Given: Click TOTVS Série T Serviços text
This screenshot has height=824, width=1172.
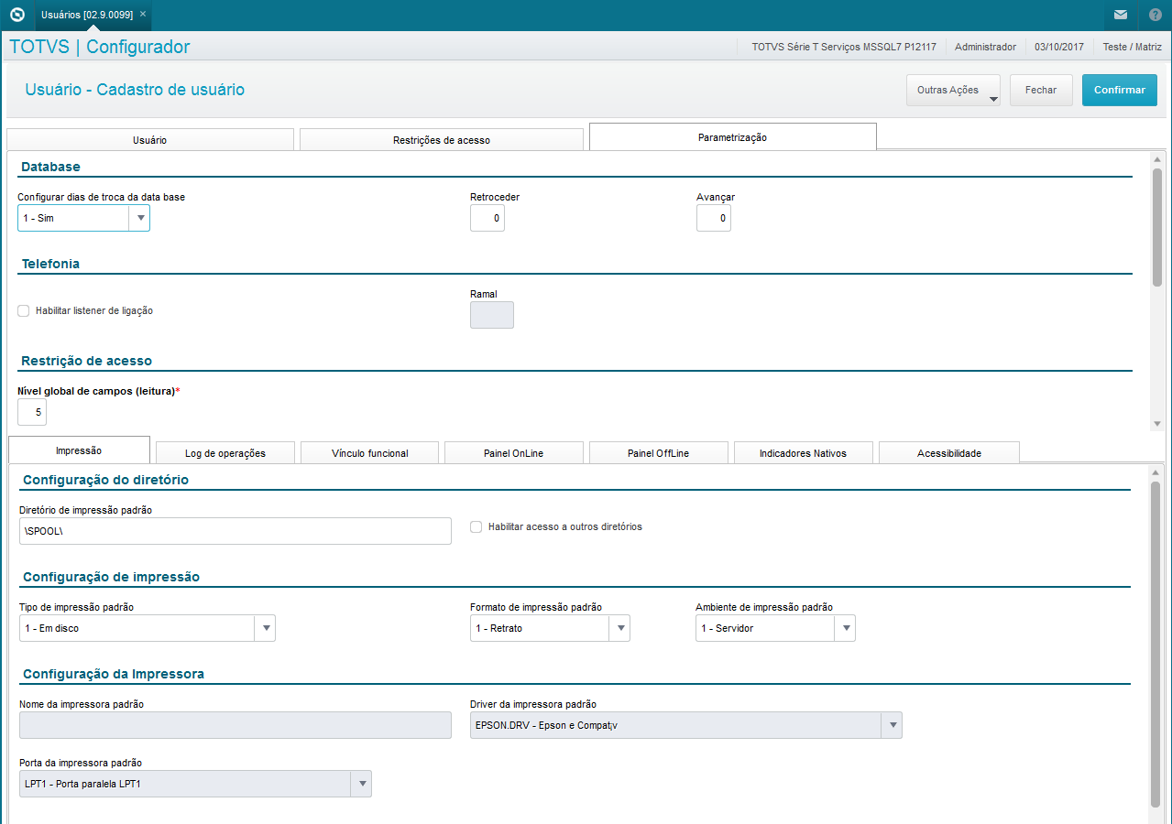Looking at the screenshot, I should 844,47.
